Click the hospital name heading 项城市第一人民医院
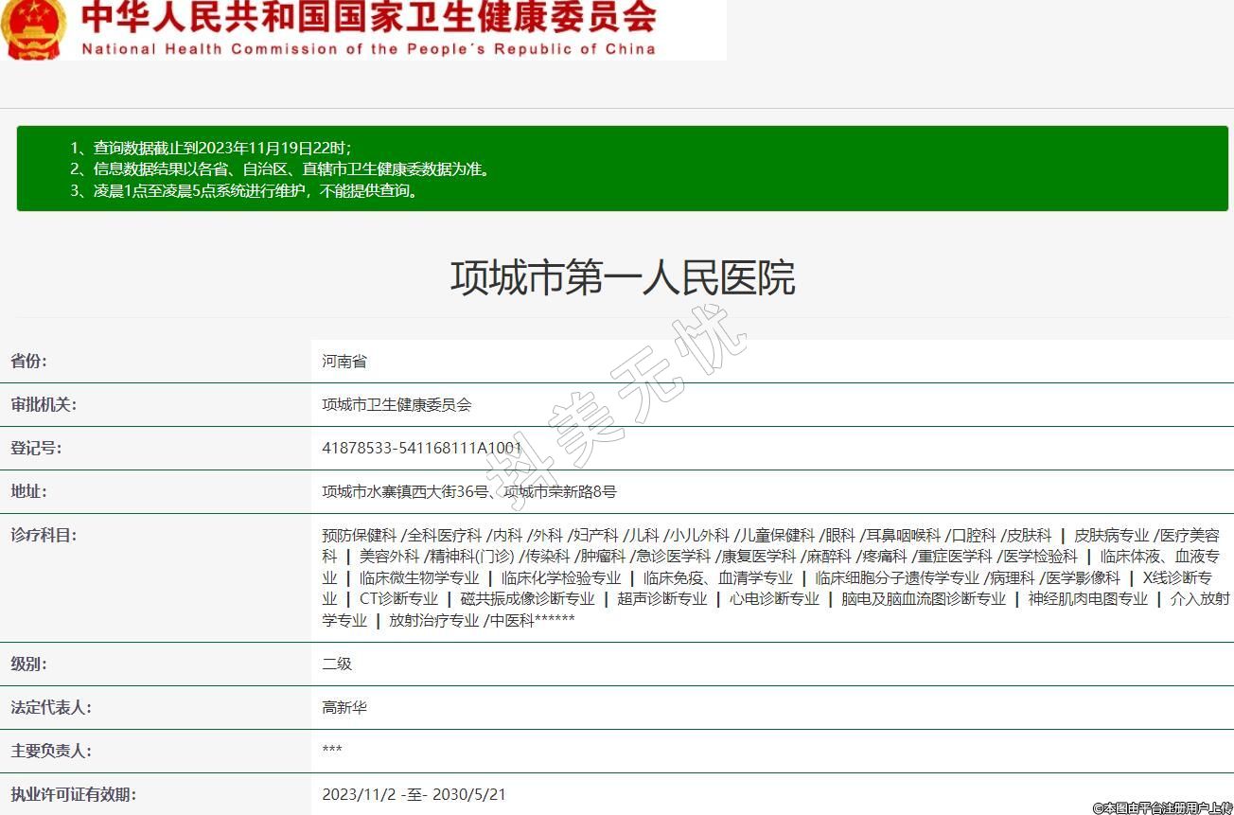Image resolution: width=1234 pixels, height=815 pixels. pos(622,277)
